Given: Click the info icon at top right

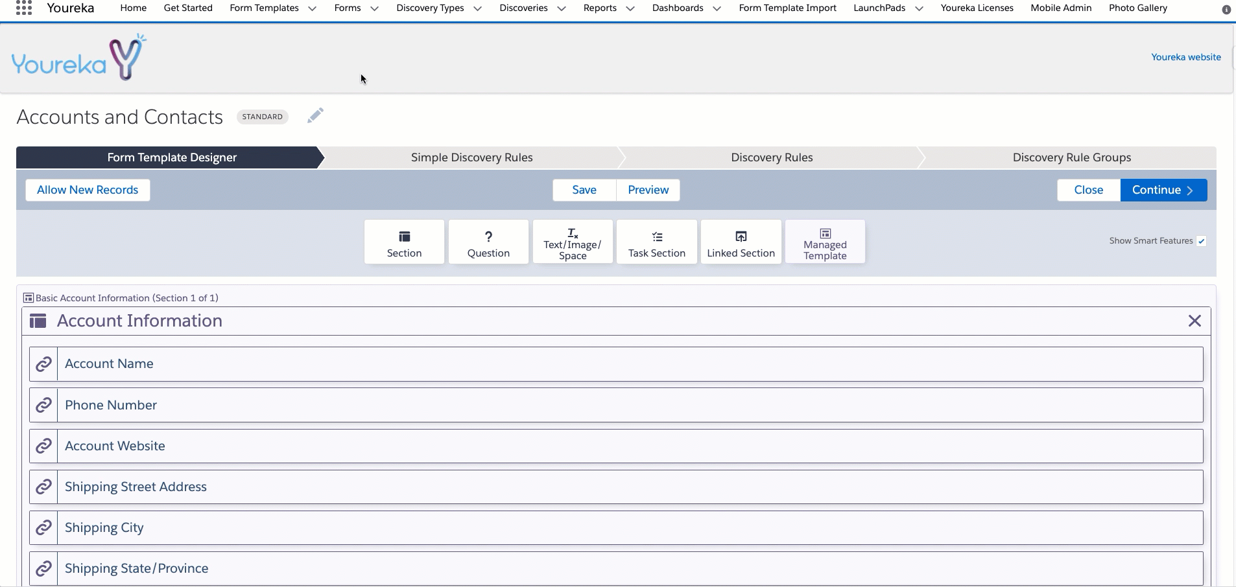Looking at the screenshot, I should pyautogui.click(x=1226, y=10).
